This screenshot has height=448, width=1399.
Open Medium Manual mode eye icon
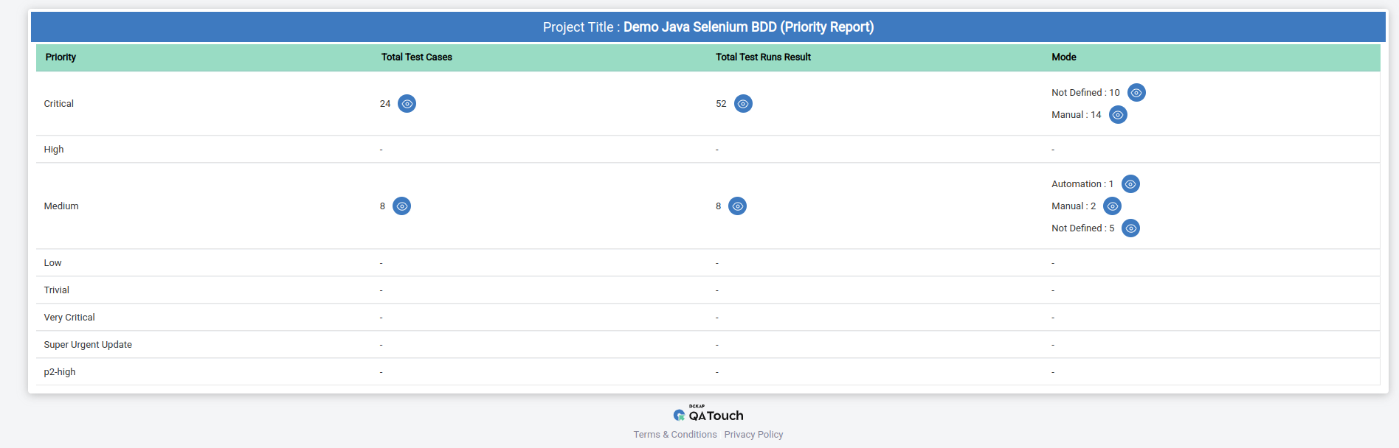[1112, 206]
